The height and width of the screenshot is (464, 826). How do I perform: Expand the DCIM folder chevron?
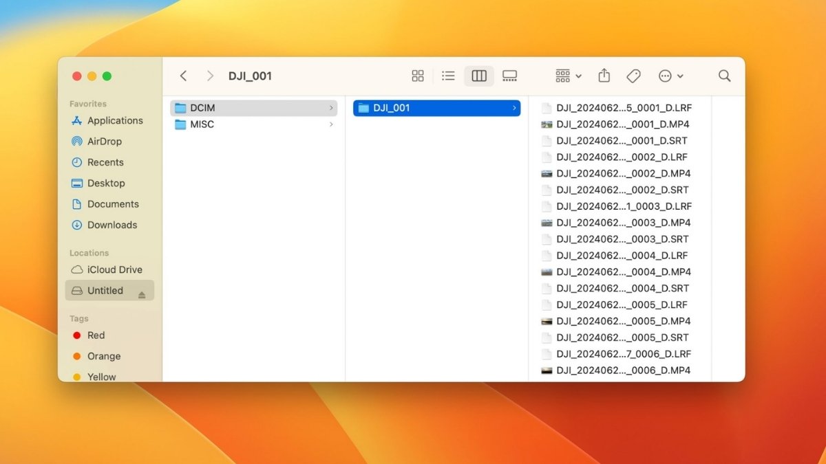(331, 108)
